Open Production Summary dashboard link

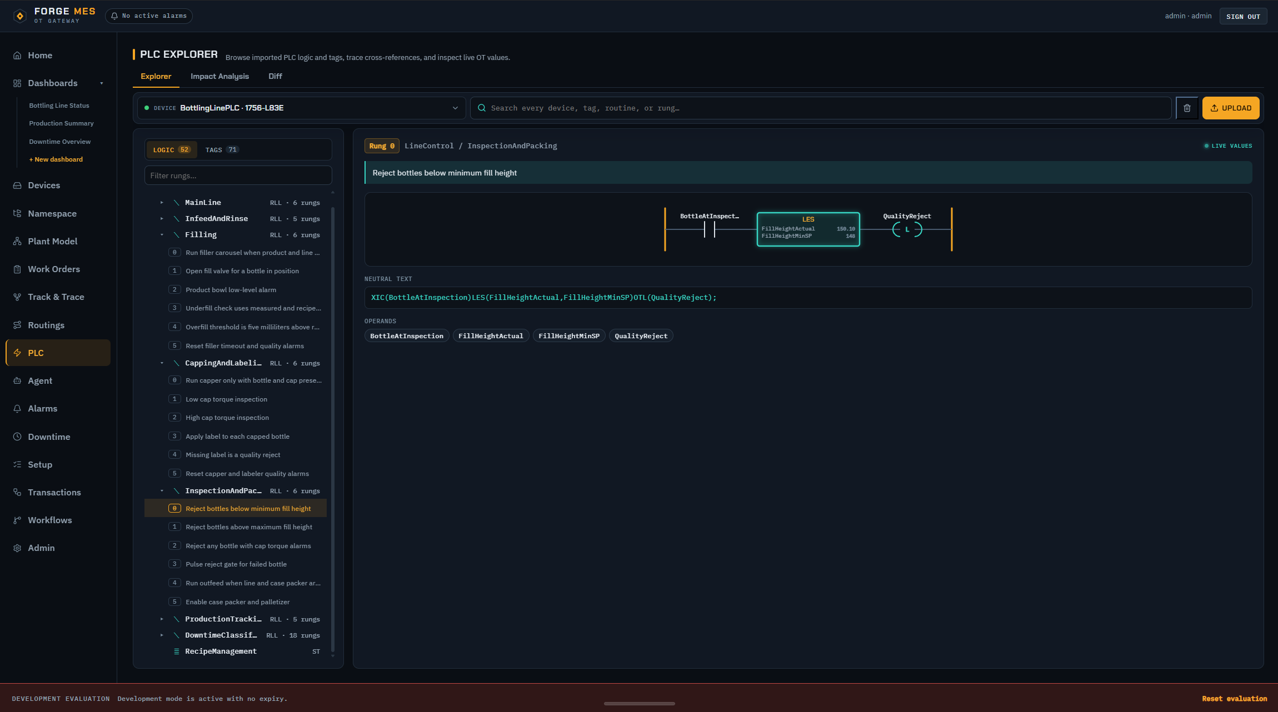pos(61,123)
